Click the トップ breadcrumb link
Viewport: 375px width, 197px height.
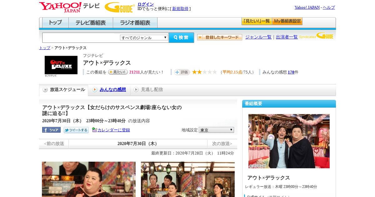(45, 48)
